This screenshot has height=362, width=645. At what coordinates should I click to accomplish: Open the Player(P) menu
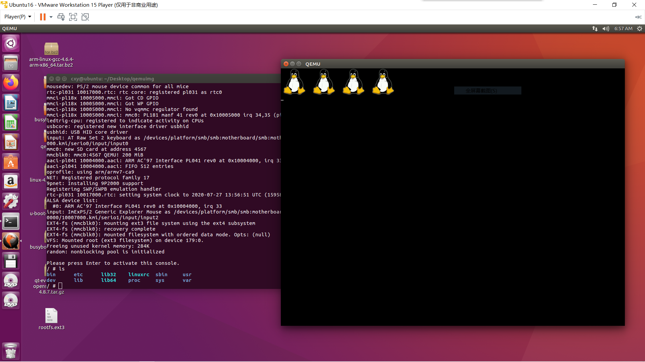click(17, 17)
